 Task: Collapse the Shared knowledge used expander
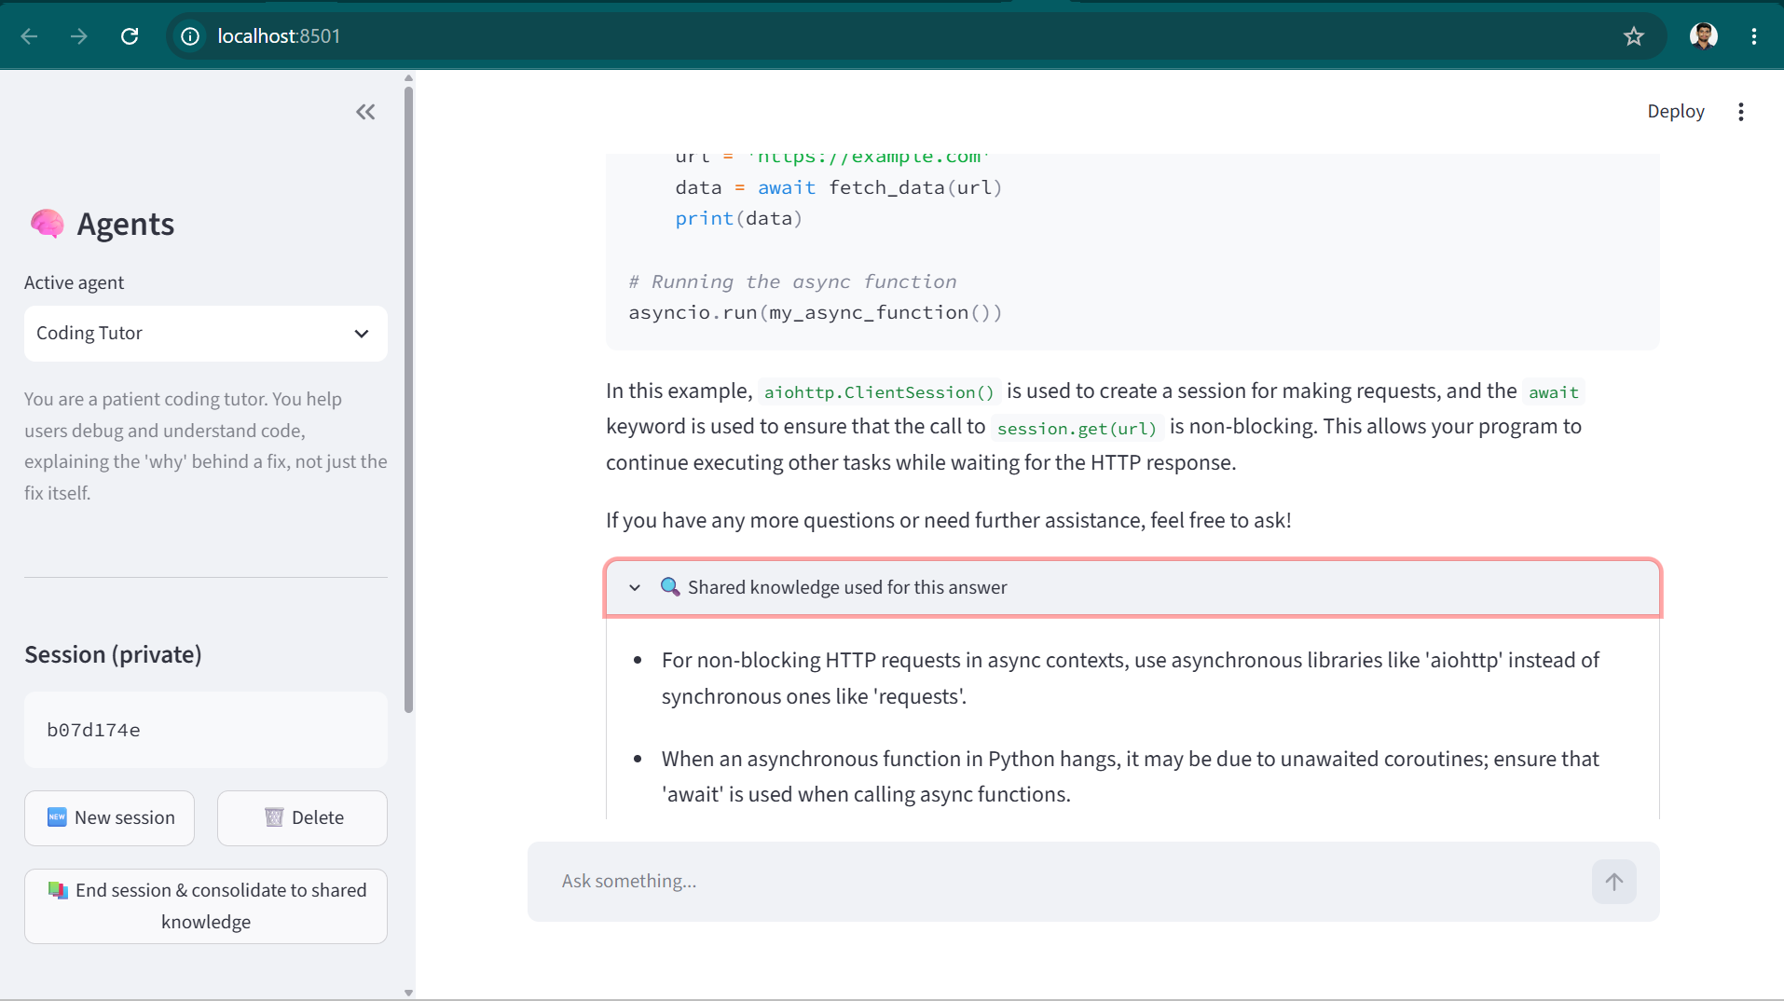coord(1132,588)
